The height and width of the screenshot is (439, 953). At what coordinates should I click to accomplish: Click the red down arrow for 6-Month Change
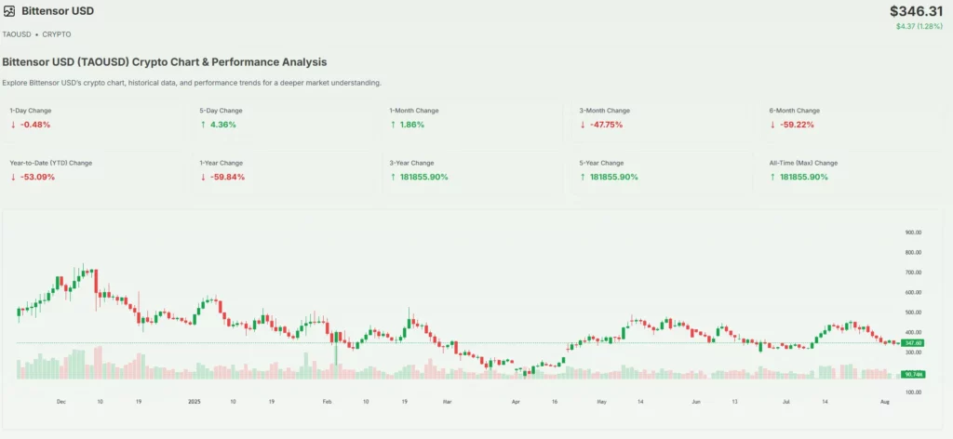[772, 125]
